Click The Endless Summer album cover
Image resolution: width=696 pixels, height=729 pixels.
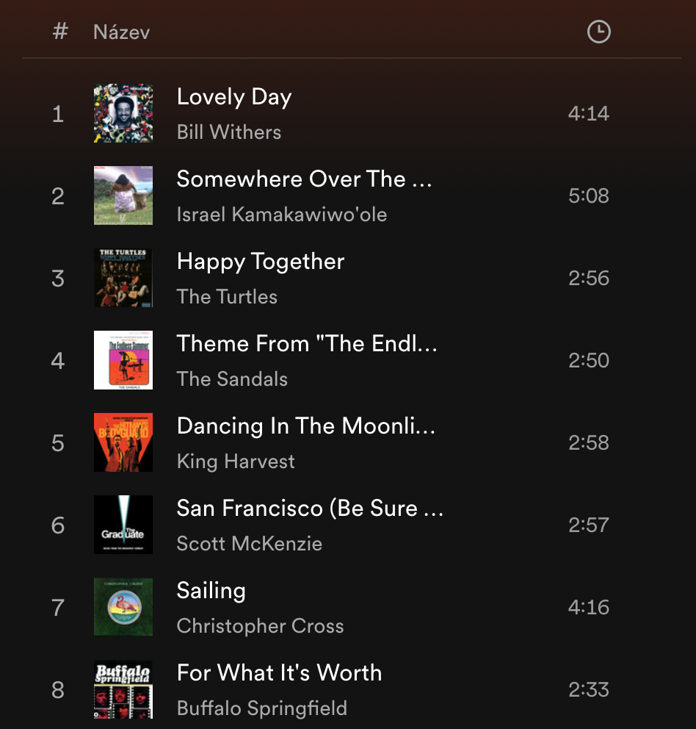pyautogui.click(x=123, y=360)
